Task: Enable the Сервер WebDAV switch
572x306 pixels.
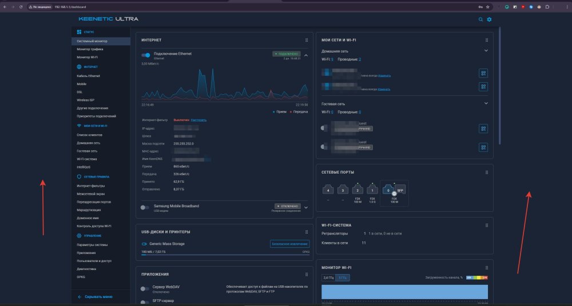Action: click(145, 289)
